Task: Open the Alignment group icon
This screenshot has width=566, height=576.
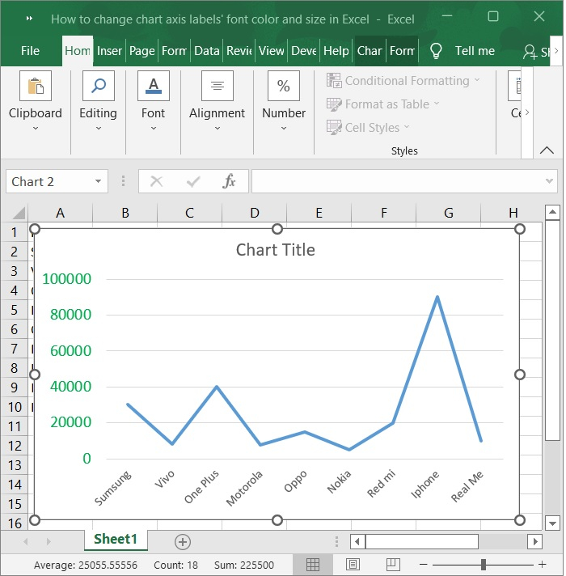Action: point(217,86)
